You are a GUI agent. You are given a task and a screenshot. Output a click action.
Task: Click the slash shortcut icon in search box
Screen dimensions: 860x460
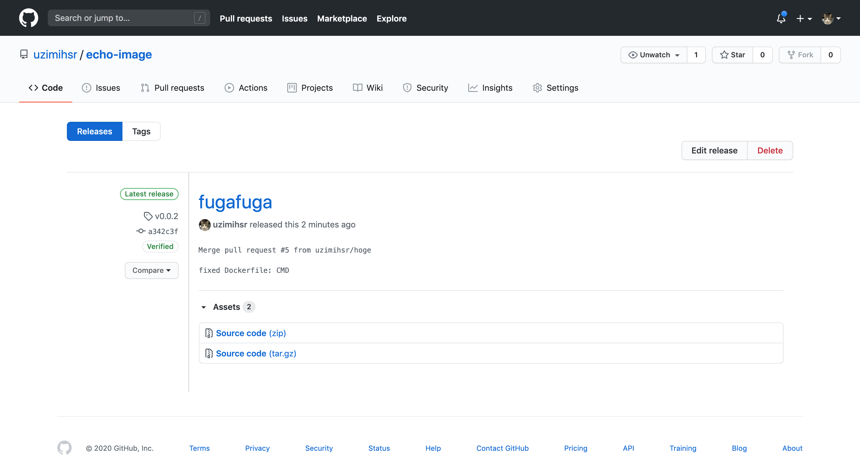point(200,18)
